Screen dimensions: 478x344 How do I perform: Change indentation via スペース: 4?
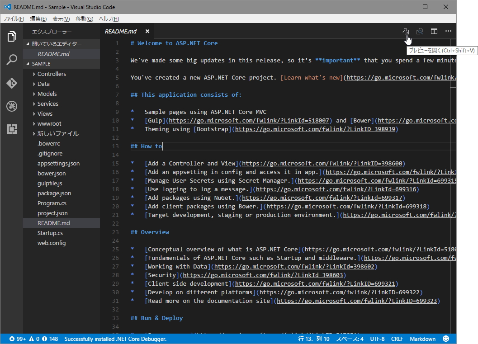[350, 339]
